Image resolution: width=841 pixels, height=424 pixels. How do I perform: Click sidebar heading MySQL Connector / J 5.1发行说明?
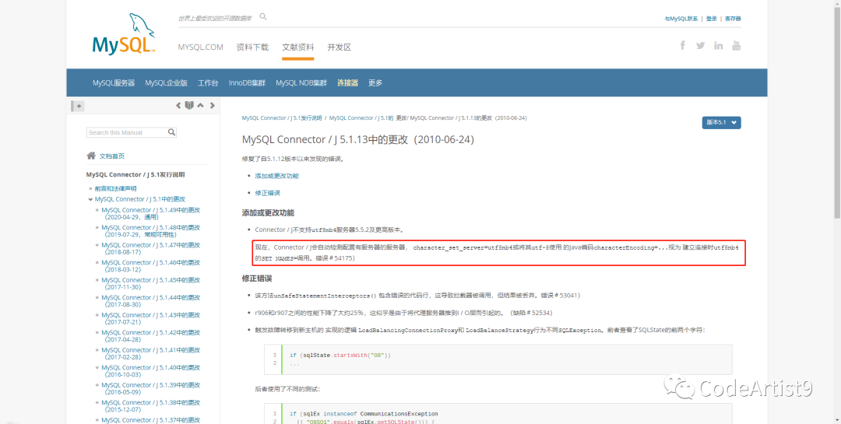pos(135,175)
